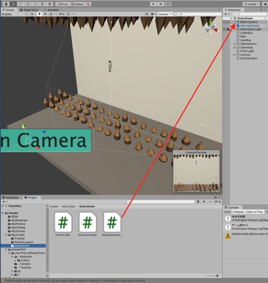Select the Rotate tool
268x283 pixels.
pyautogui.click(x=20, y=4)
